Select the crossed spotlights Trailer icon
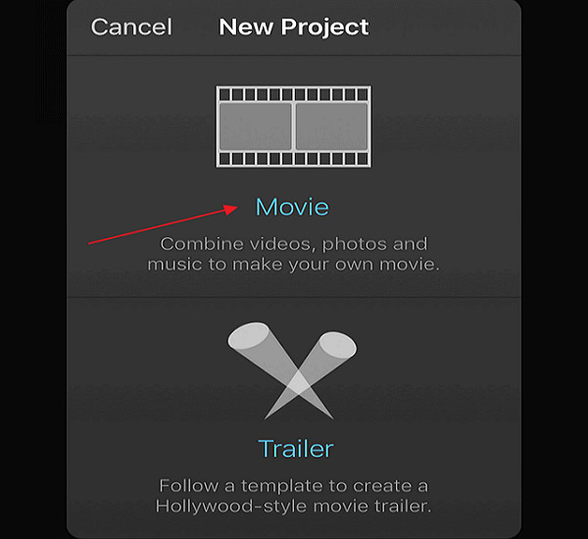588x539 pixels. click(x=292, y=370)
